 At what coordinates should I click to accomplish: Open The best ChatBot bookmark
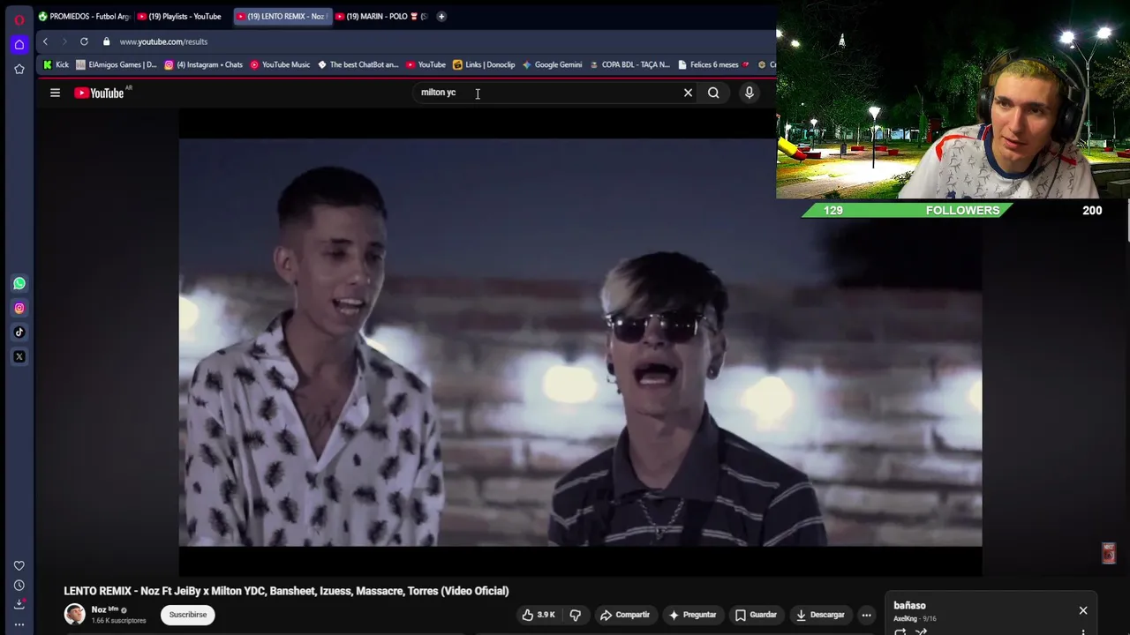pos(358,64)
